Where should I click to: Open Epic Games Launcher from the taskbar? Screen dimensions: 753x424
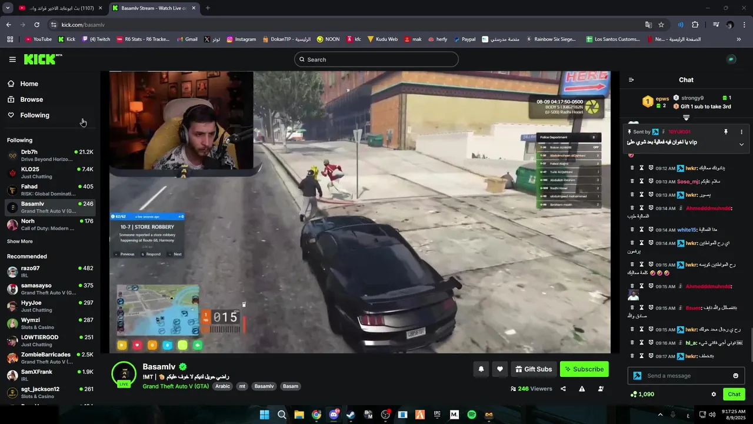[x=437, y=415]
